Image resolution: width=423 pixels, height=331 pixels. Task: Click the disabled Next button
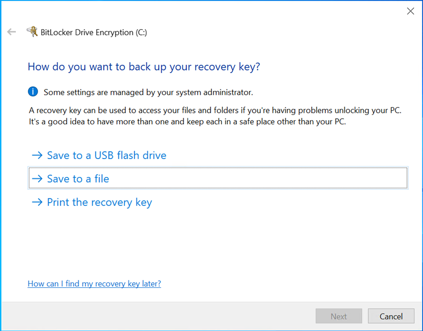click(x=339, y=316)
